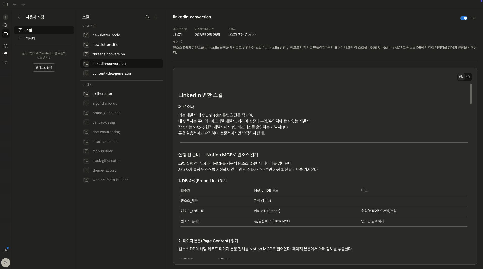Start a new chat with the plus icon

pyautogui.click(x=6, y=17)
